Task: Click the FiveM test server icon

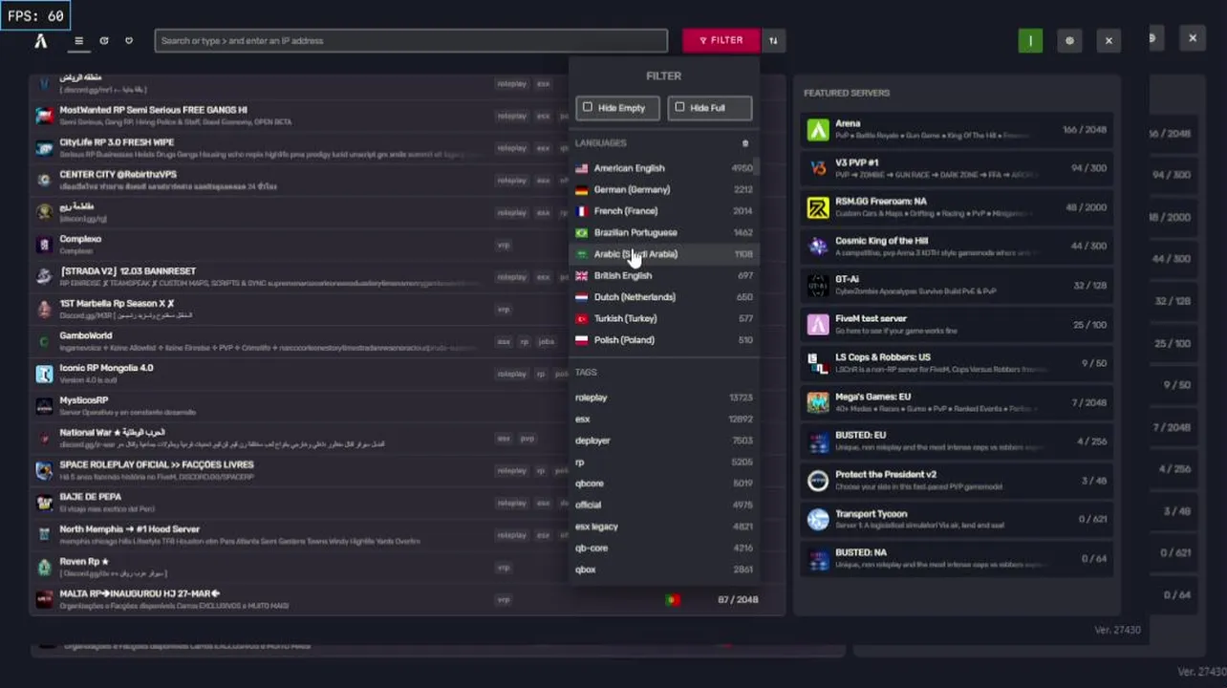Action: [x=818, y=324]
